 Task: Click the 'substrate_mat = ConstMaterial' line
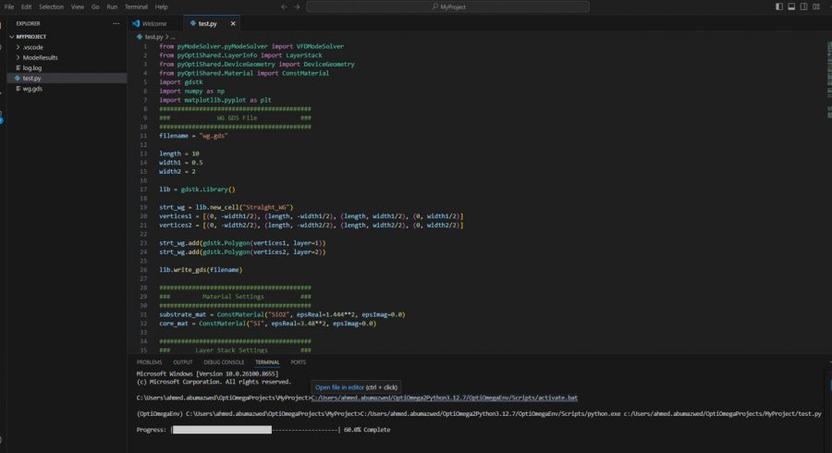point(282,314)
